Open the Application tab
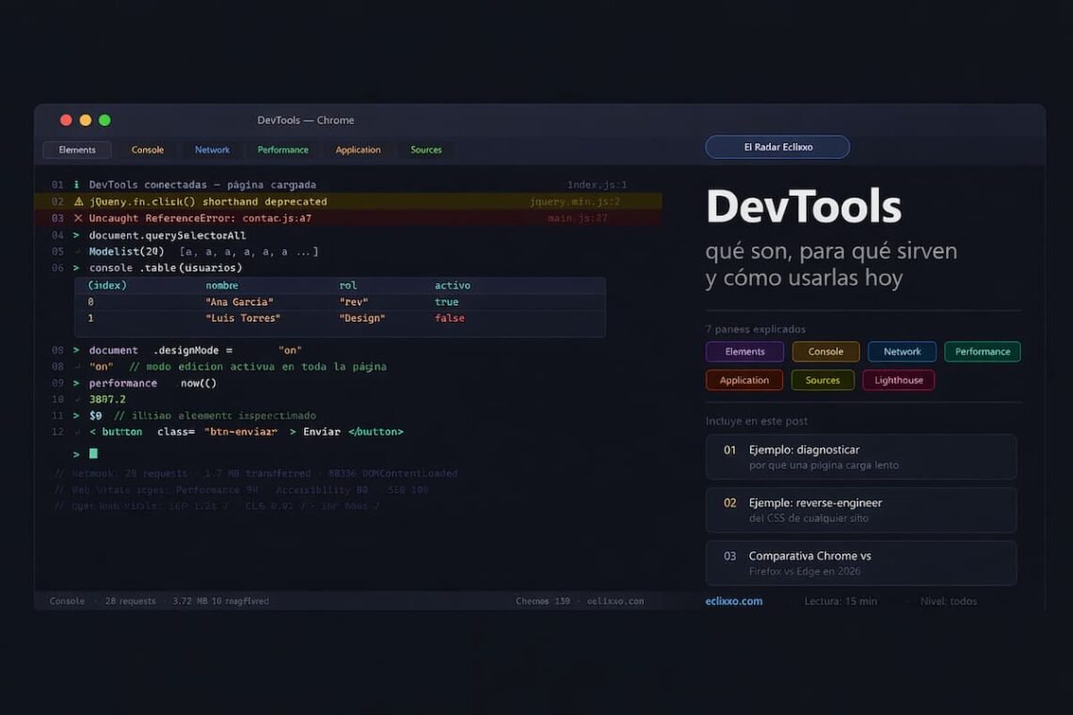Screen dimensions: 1073x715 (358, 150)
